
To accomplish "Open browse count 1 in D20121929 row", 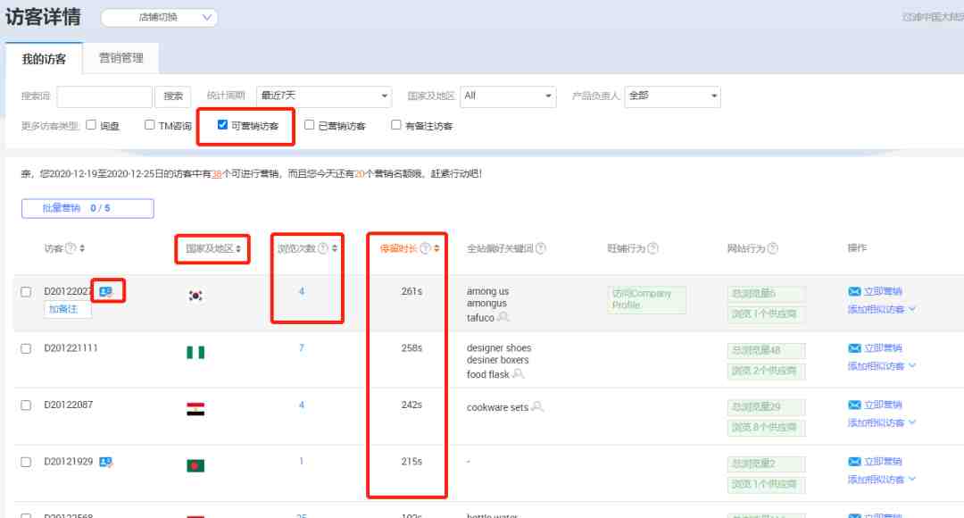I will (302, 462).
